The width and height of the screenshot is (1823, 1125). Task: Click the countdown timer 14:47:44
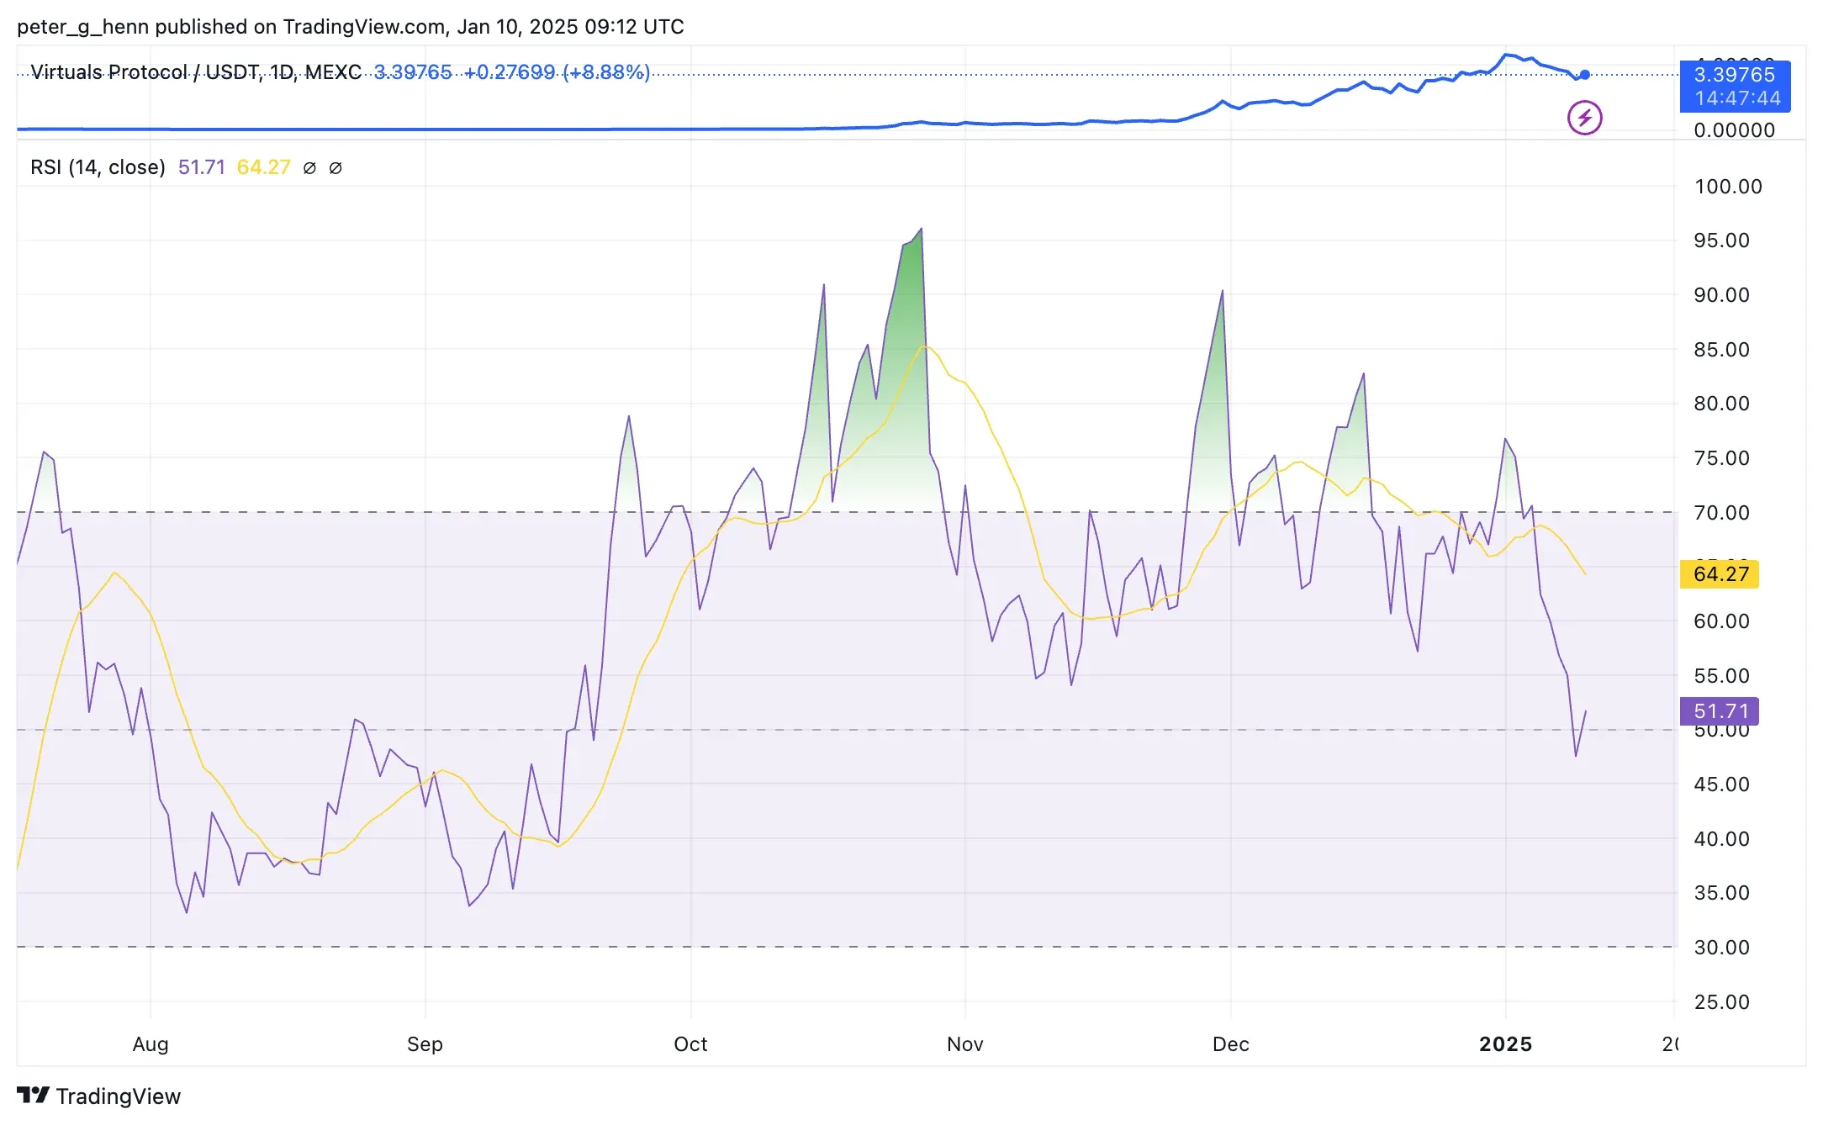[1734, 98]
